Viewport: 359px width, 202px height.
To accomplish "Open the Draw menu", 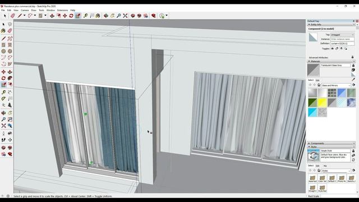I will tap(34, 10).
